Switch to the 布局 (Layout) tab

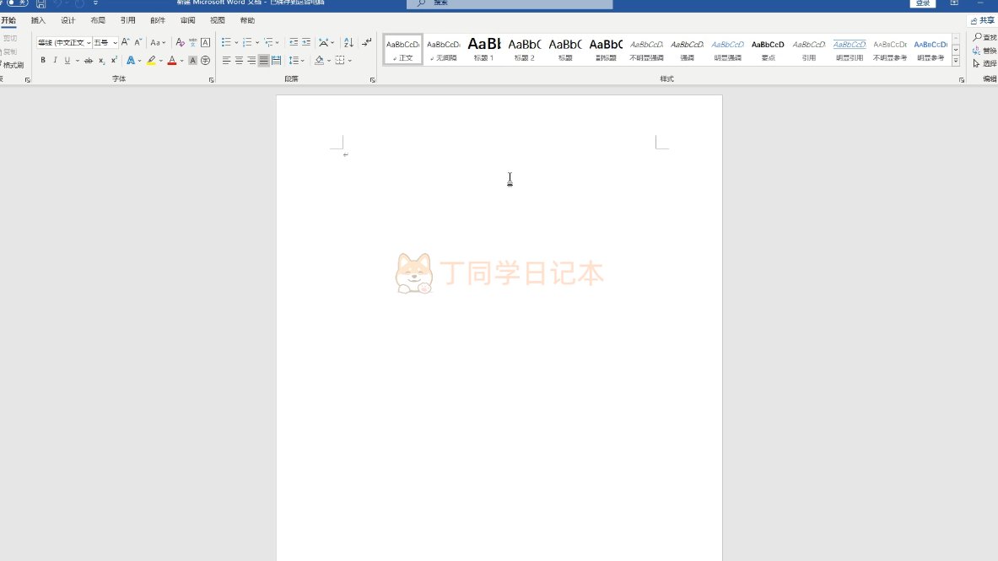coord(98,20)
